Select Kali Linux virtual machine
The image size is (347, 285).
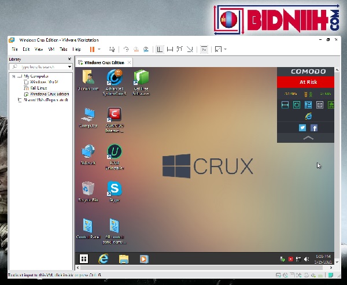pos(39,88)
